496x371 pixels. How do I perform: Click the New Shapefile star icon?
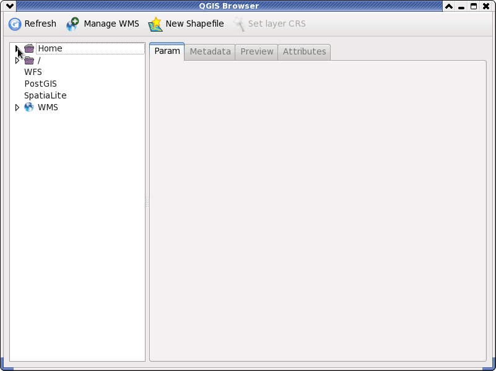pos(155,24)
